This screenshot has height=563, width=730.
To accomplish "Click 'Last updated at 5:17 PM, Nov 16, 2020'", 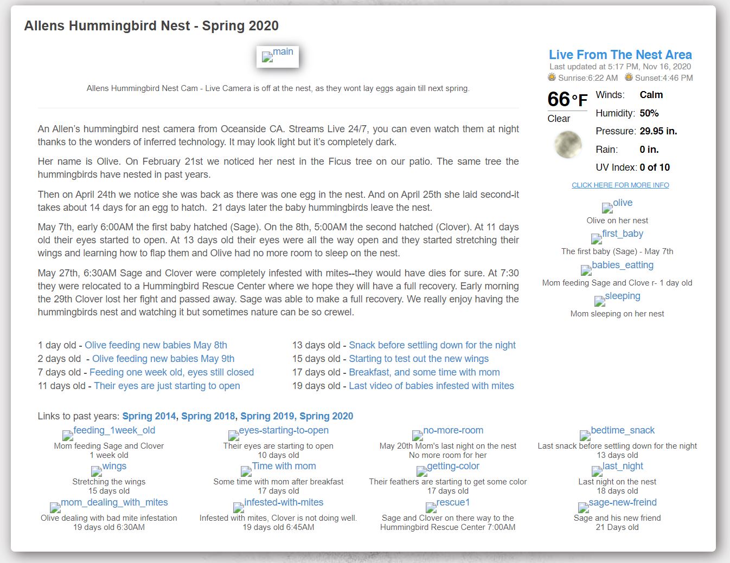I will (620, 67).
